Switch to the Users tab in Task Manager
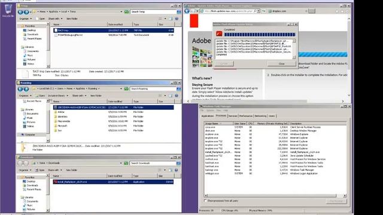 coord(272,116)
